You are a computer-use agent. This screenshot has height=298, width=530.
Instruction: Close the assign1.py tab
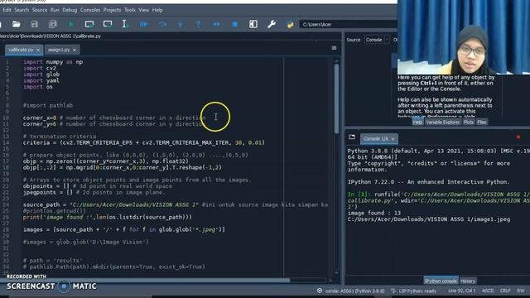(75, 50)
